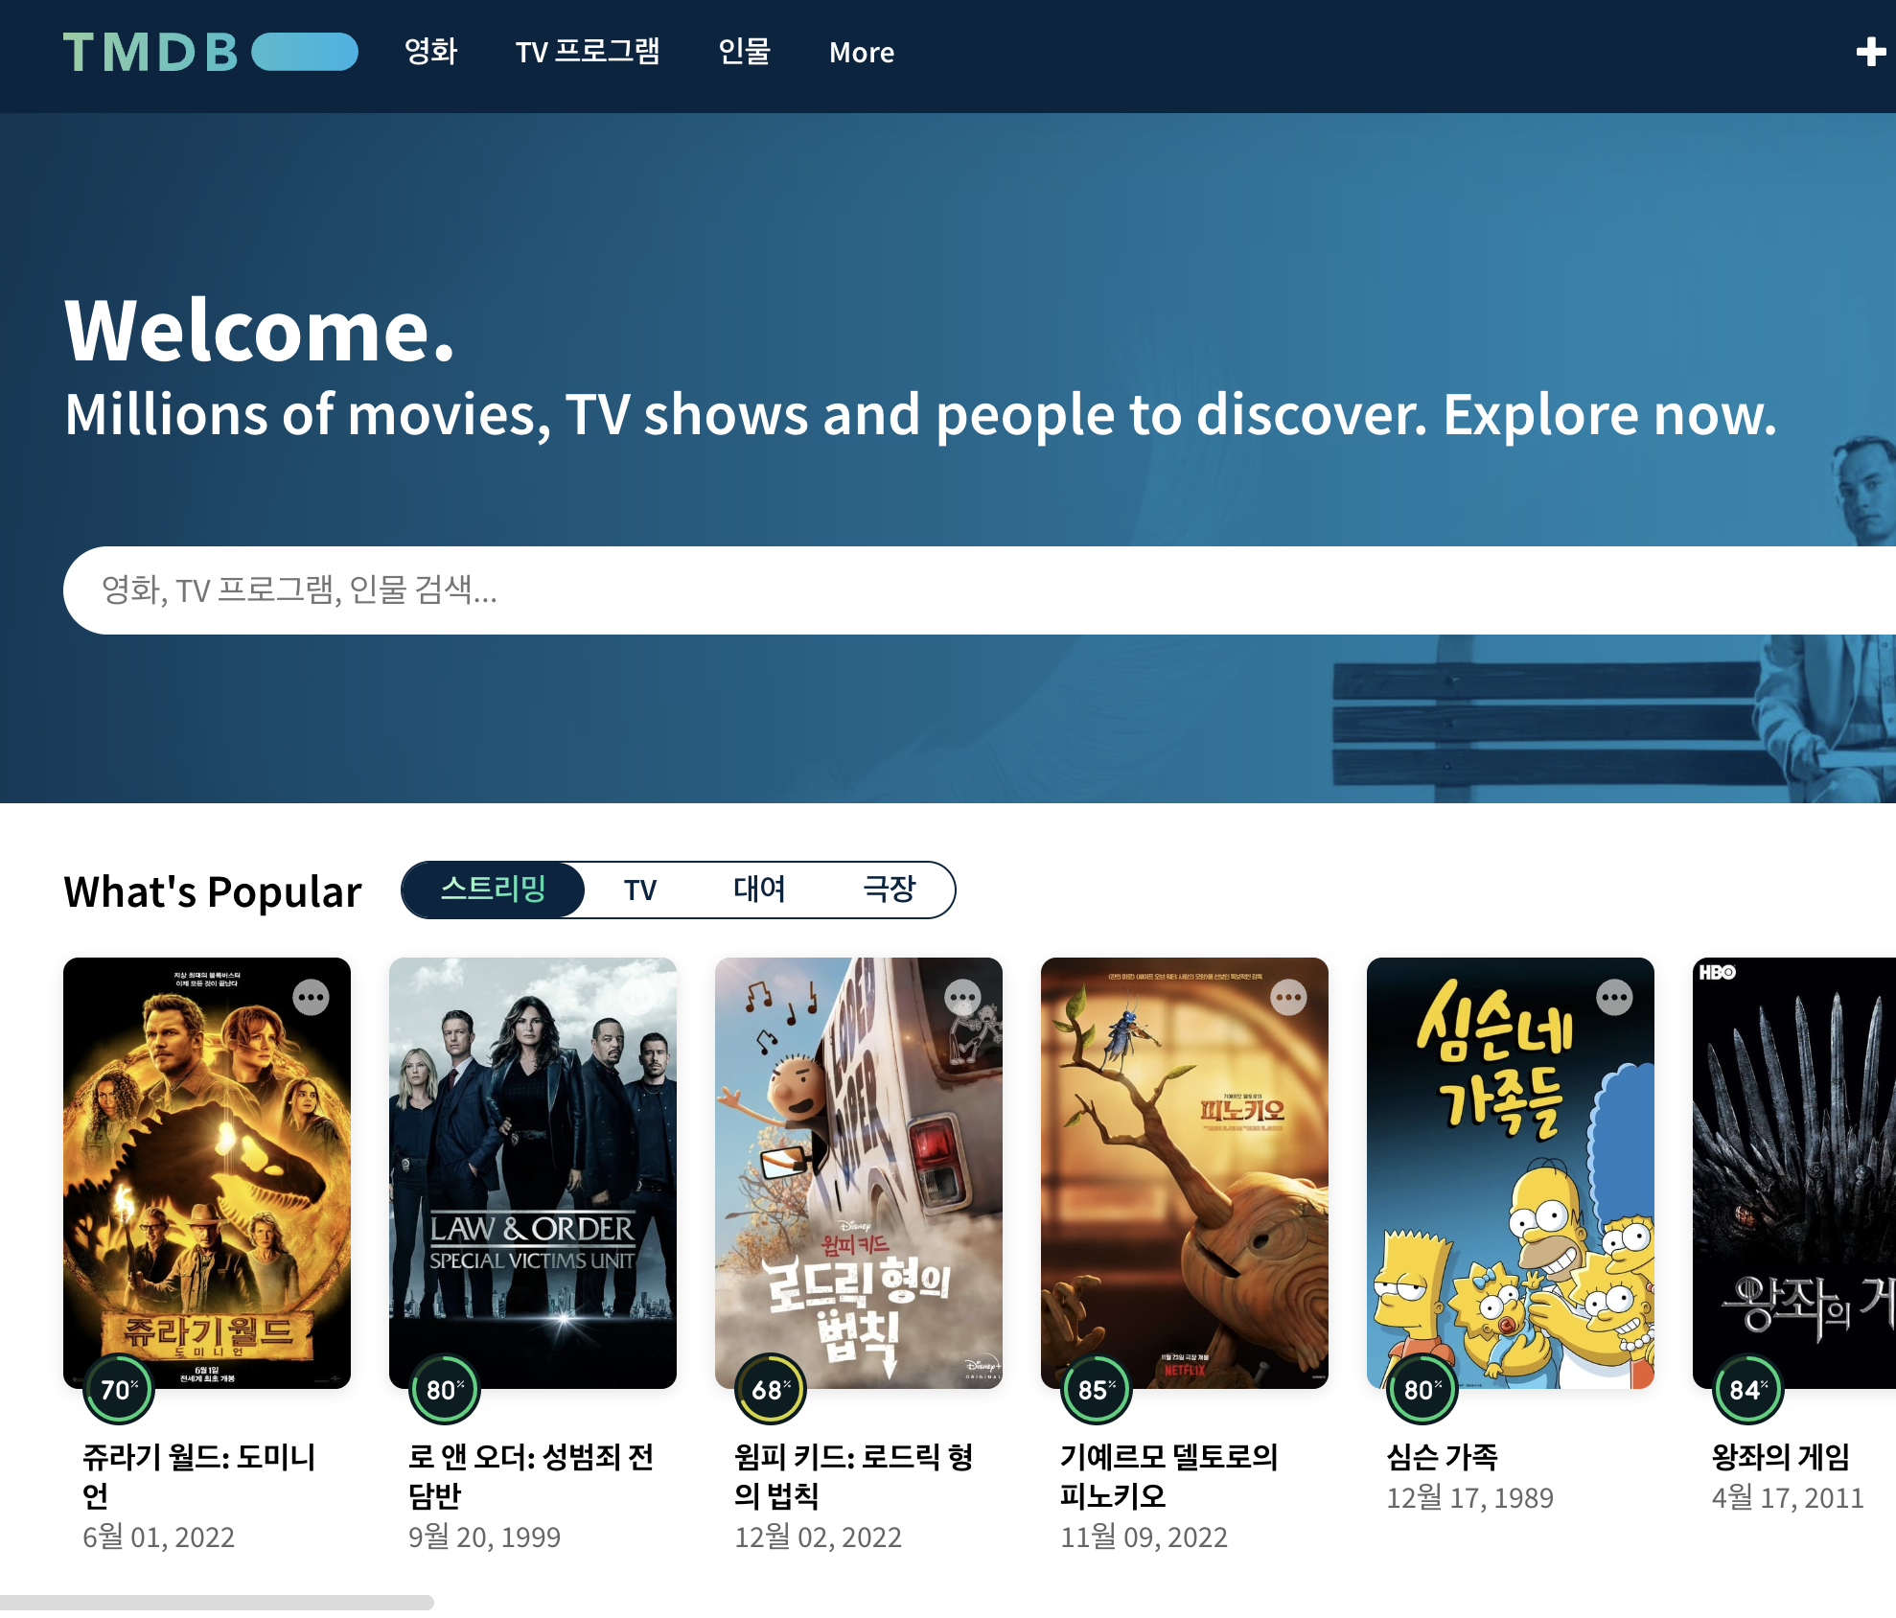Switch popular filter to 극장
Screen dimensions: 1896x1618
[x=889, y=890]
